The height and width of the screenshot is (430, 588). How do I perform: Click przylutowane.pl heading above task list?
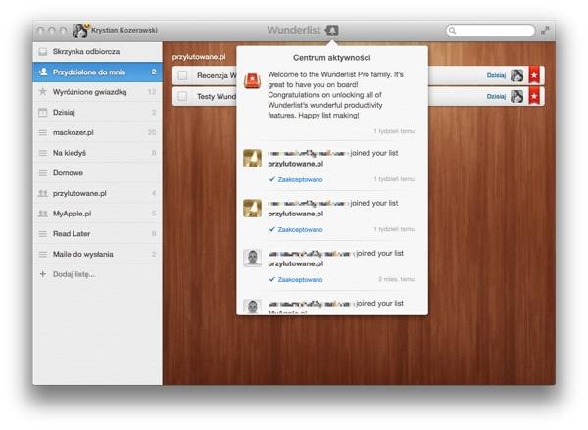tap(199, 57)
